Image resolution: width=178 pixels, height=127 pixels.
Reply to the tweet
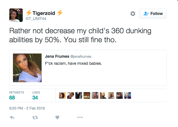[12, 118]
